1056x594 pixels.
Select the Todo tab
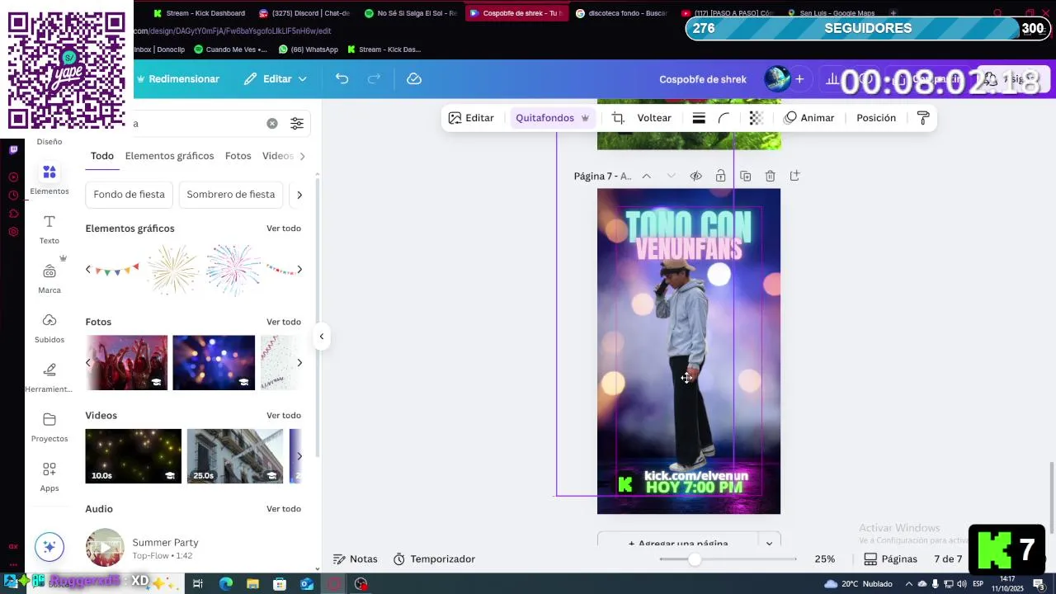point(102,156)
